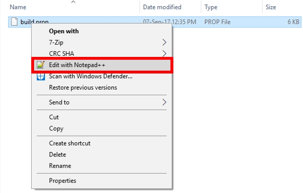This screenshot has height=193, width=303.
Task: Click Copy in the context menu
Action: pos(56,129)
